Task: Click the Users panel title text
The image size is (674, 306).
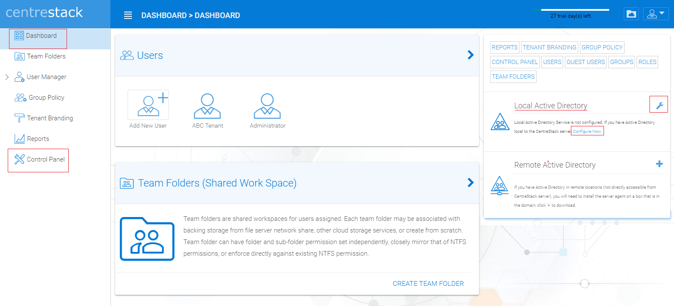Action: 150,55
